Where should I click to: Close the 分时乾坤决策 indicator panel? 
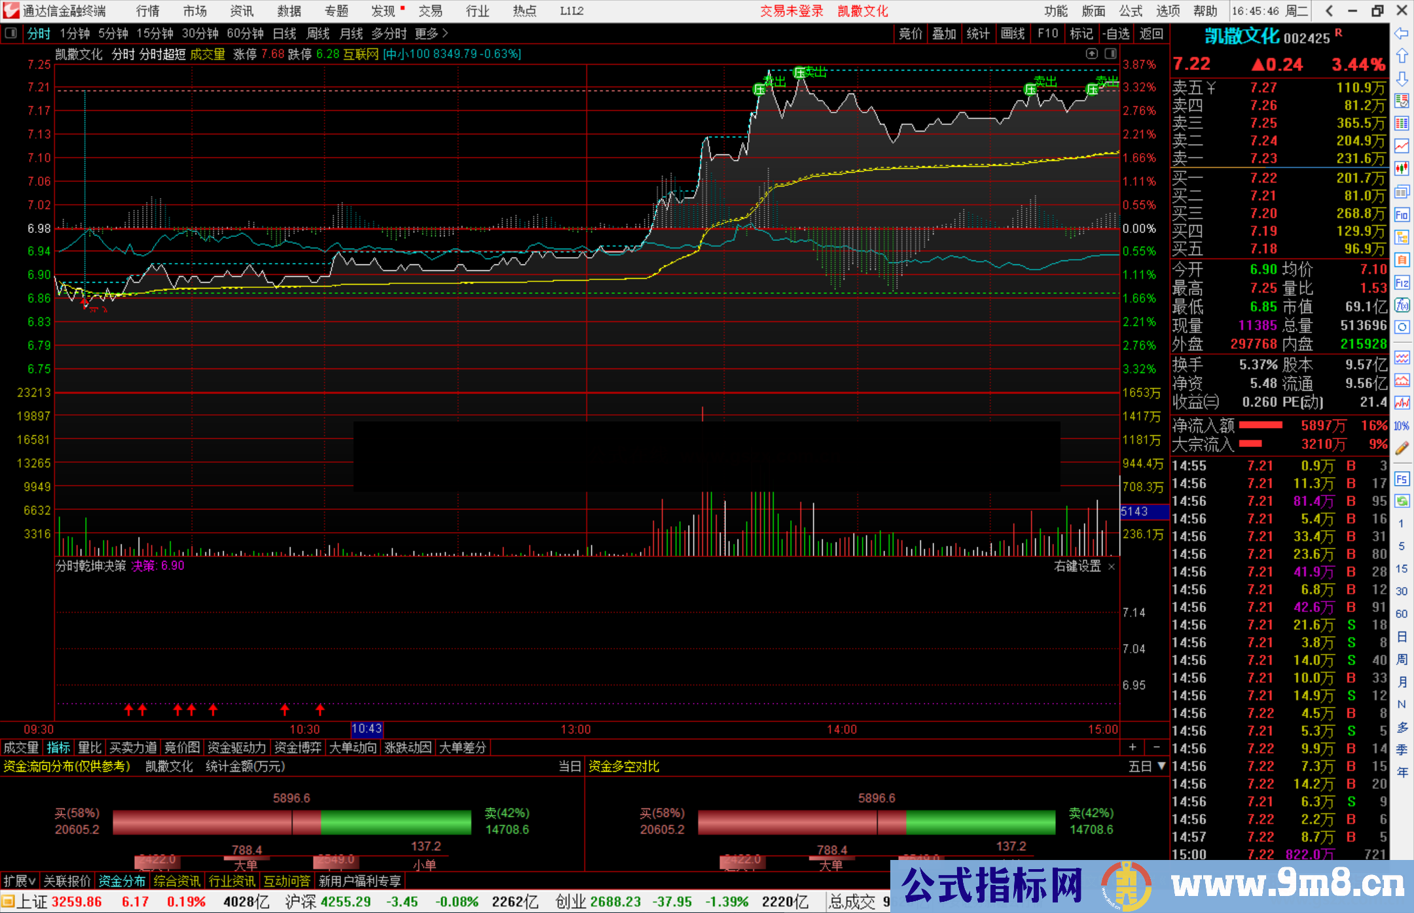point(1112,567)
